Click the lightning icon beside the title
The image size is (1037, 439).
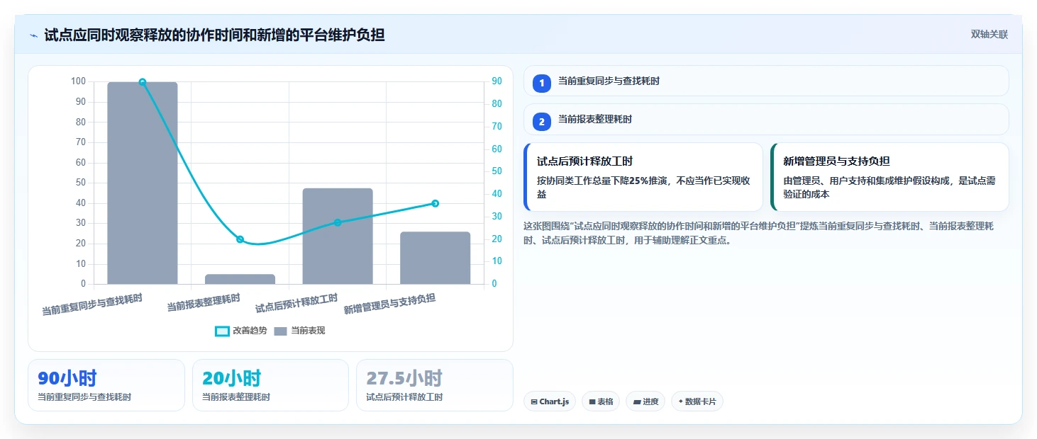33,35
